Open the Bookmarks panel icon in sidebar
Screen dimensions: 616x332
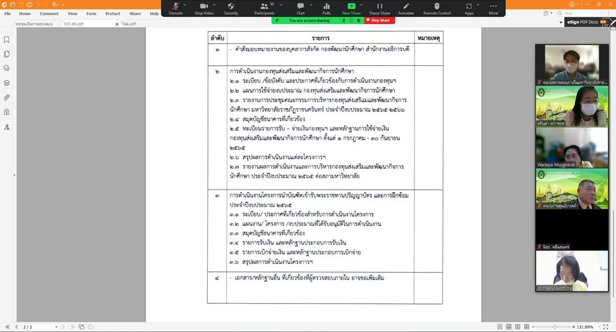(x=7, y=40)
